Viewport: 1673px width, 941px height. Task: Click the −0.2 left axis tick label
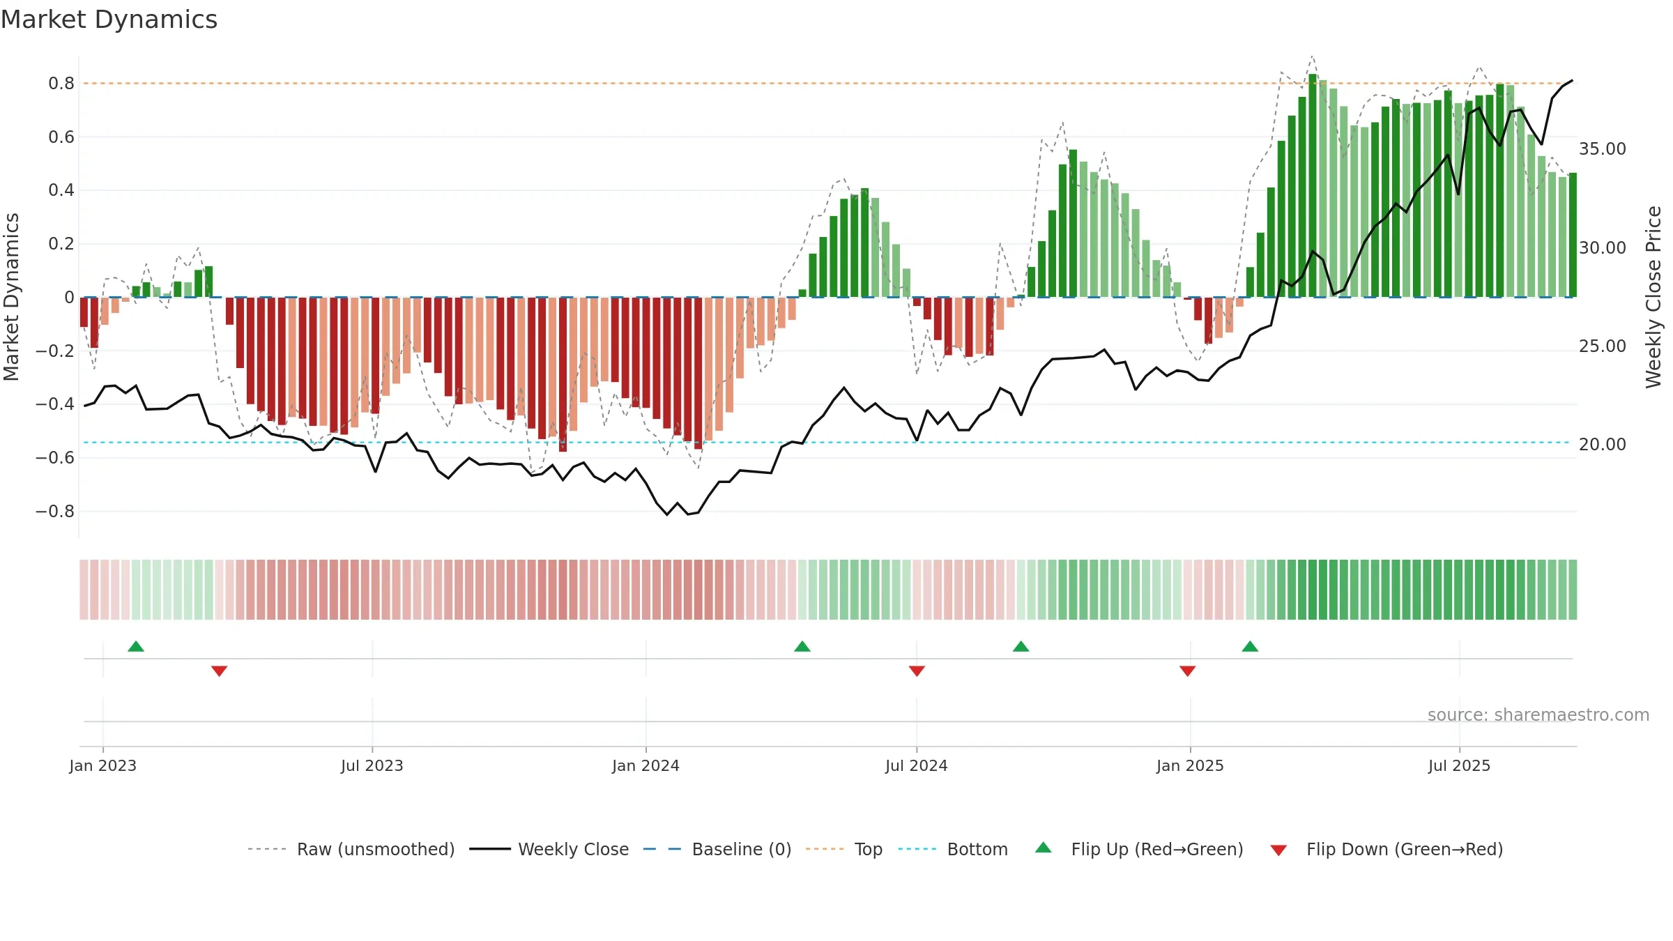pos(55,351)
